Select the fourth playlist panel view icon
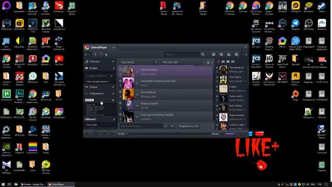 (x=233, y=62)
